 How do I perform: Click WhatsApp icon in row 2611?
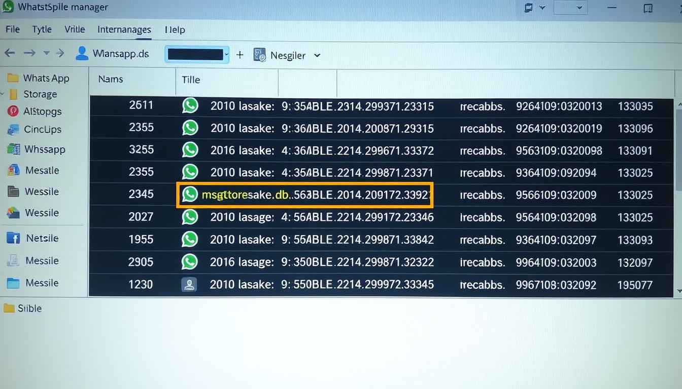click(190, 105)
